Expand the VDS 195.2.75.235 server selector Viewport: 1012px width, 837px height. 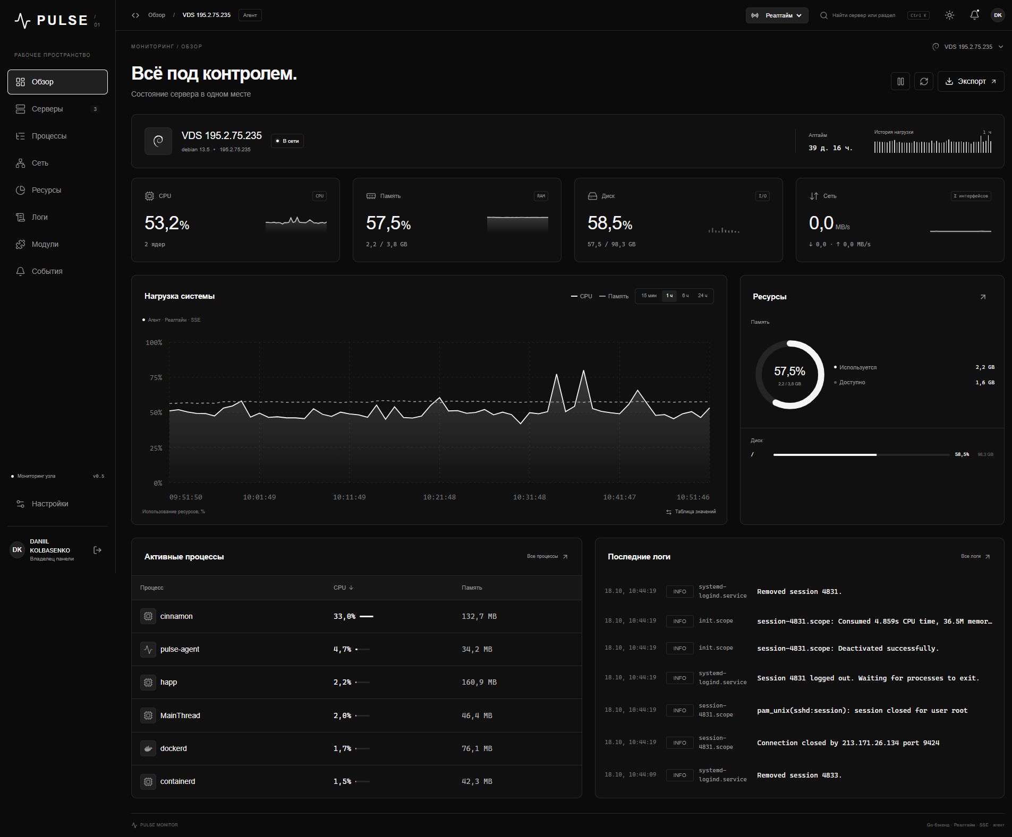coord(968,47)
